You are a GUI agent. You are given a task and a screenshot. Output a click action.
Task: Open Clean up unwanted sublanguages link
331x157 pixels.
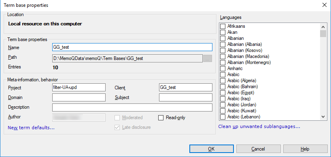point(259,126)
